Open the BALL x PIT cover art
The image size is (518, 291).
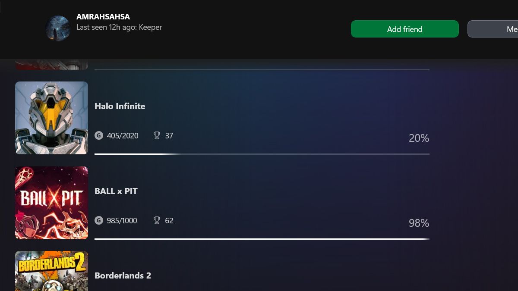51,203
